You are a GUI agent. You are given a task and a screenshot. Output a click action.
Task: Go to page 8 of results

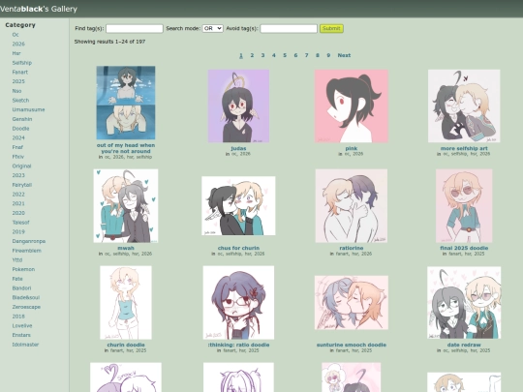pos(318,55)
